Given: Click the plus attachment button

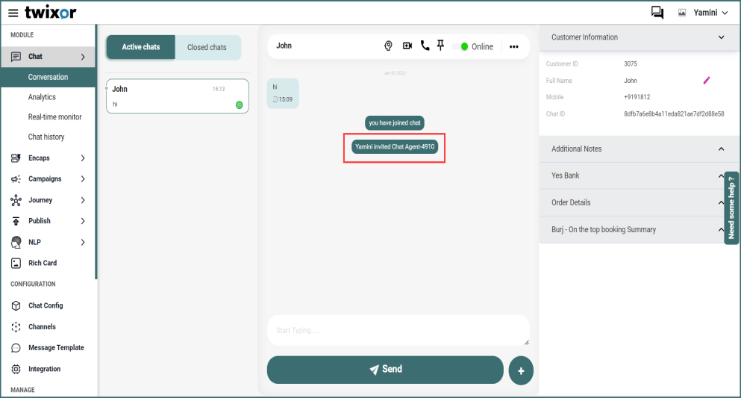Looking at the screenshot, I should click(521, 370).
